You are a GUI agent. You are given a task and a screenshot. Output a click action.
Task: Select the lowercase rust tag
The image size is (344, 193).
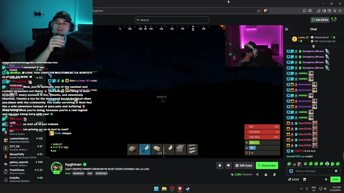tap(90, 173)
